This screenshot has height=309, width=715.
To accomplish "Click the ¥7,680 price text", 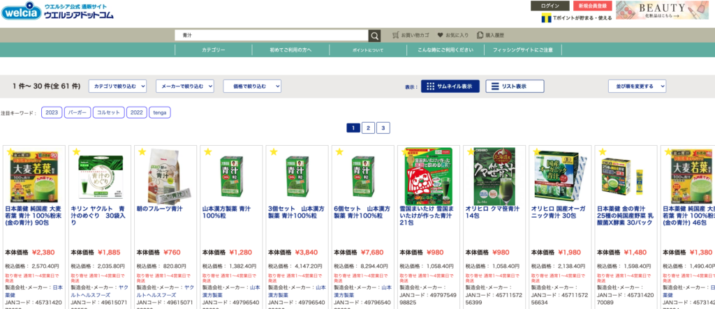I will [372, 252].
